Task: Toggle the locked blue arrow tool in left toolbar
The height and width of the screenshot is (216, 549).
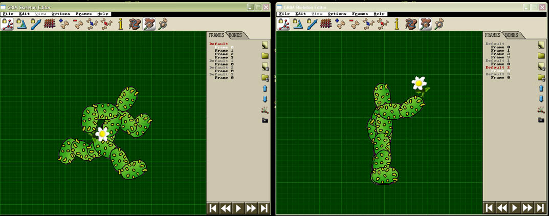Action: click(x=35, y=24)
